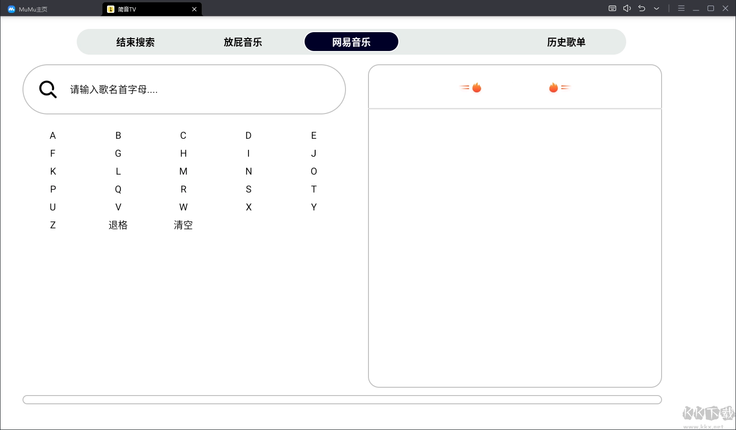This screenshot has height=430, width=736.
Task: Click letter C key
Action: (x=183, y=136)
